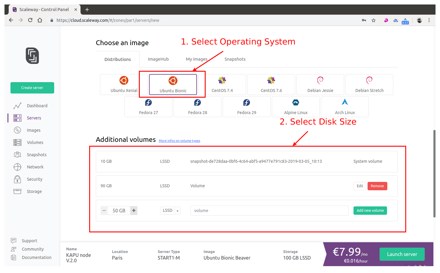Select Fedora 27 image
The image size is (440, 273).
point(148,107)
